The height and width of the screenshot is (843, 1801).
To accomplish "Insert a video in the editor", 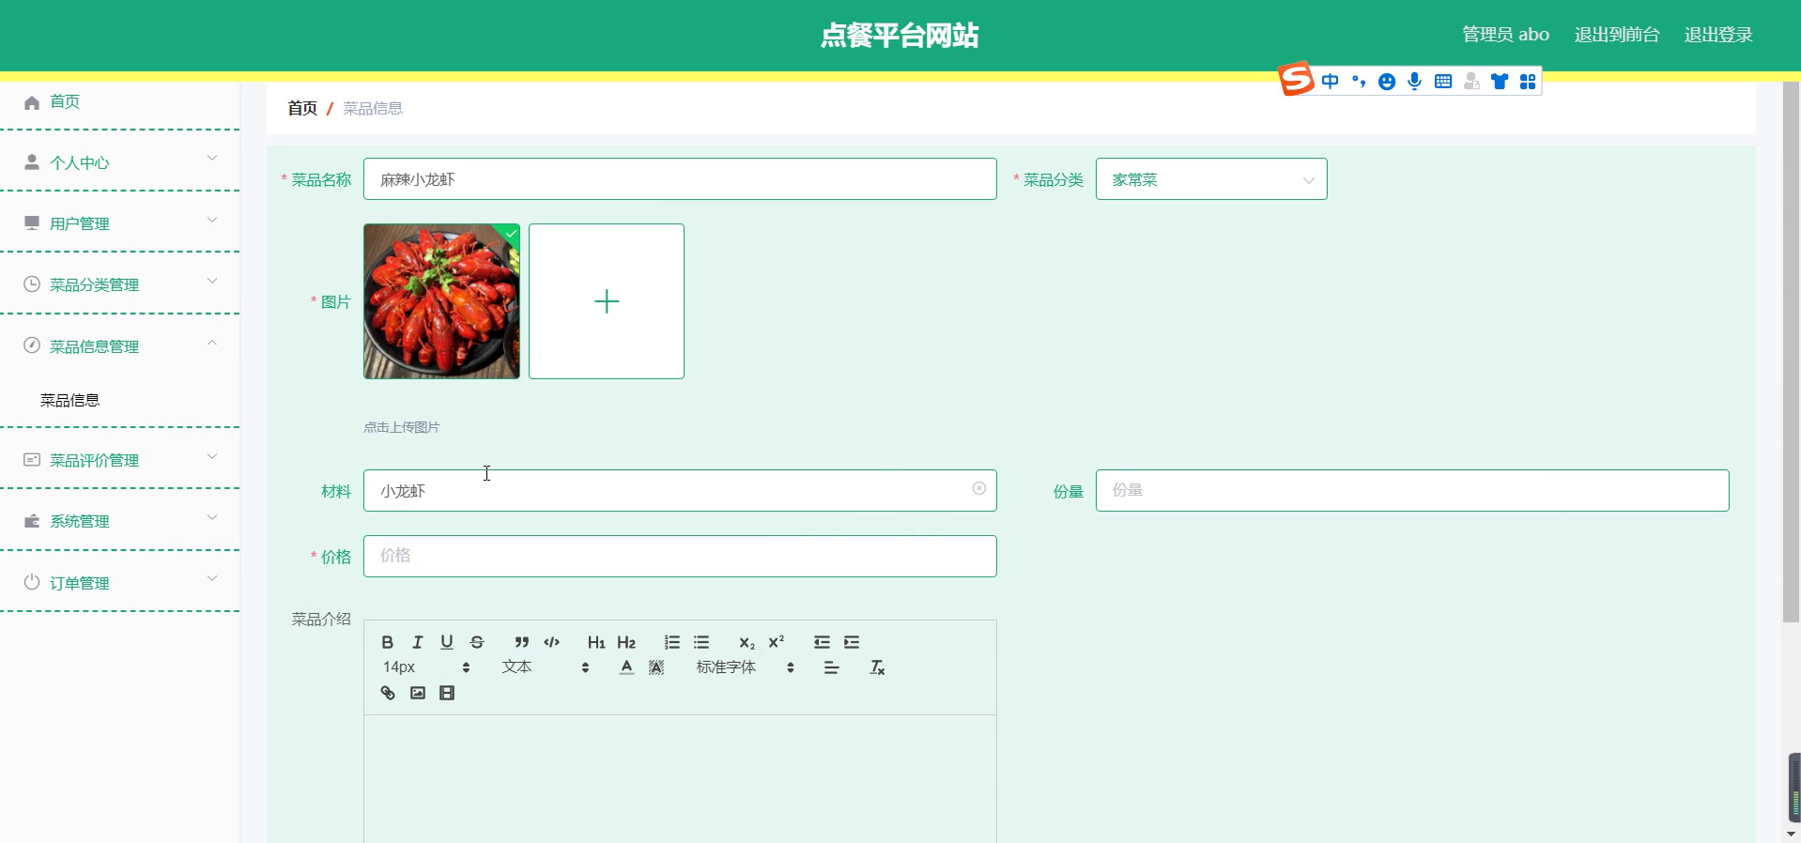I will 447,693.
